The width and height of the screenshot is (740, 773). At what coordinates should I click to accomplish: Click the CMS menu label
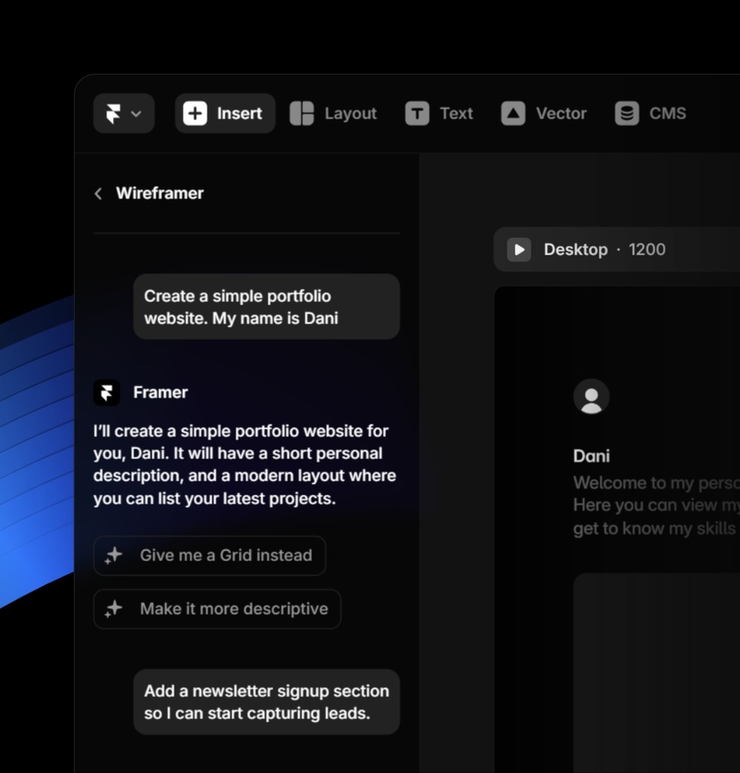pos(668,113)
